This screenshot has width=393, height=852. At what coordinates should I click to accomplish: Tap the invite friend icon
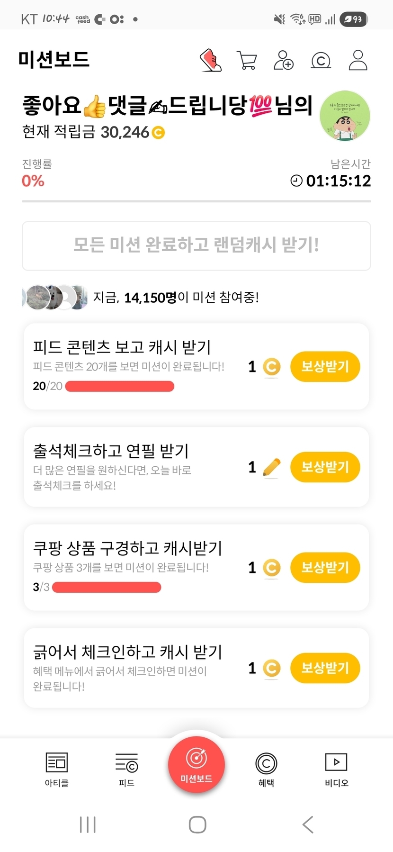[x=284, y=61]
